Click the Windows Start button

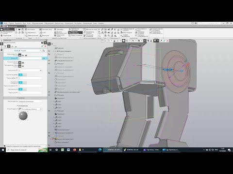3,150
